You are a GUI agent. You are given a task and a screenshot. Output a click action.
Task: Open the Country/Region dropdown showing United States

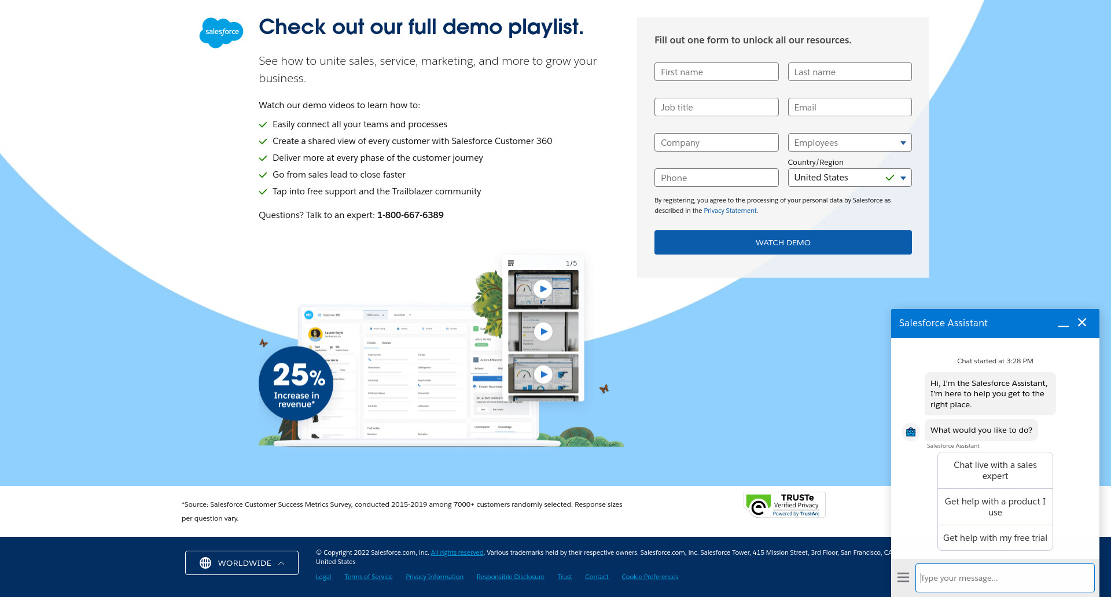point(849,178)
